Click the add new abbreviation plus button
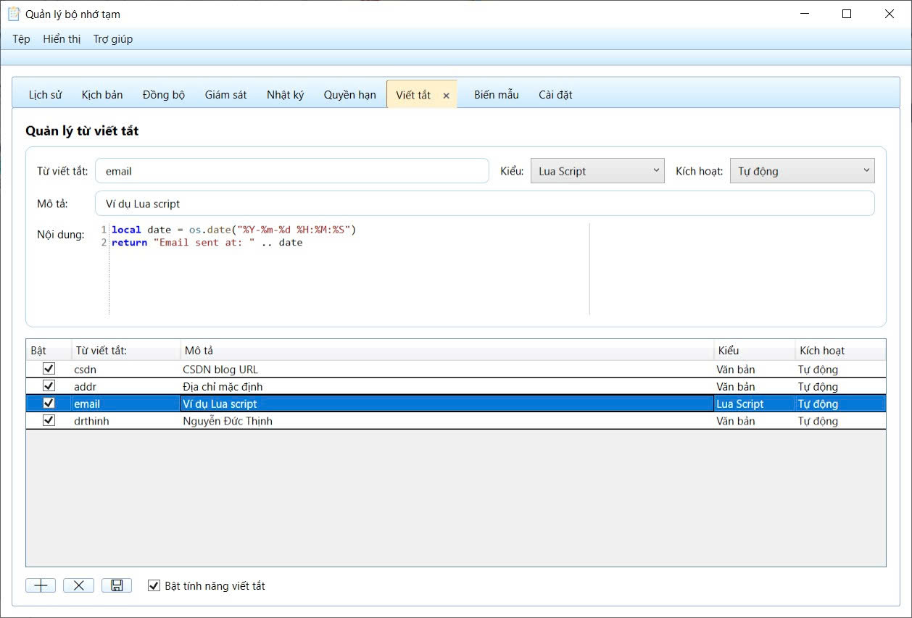Screen dimensions: 912x618 tap(41, 585)
